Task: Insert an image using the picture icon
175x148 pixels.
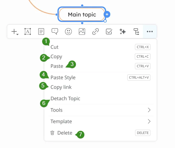Action: click(x=82, y=32)
